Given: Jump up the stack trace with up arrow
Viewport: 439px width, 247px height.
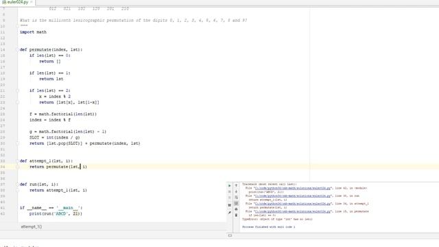Looking at the screenshot, I should (236, 185).
